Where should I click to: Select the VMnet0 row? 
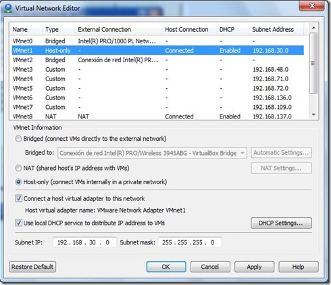pyautogui.click(x=157, y=41)
